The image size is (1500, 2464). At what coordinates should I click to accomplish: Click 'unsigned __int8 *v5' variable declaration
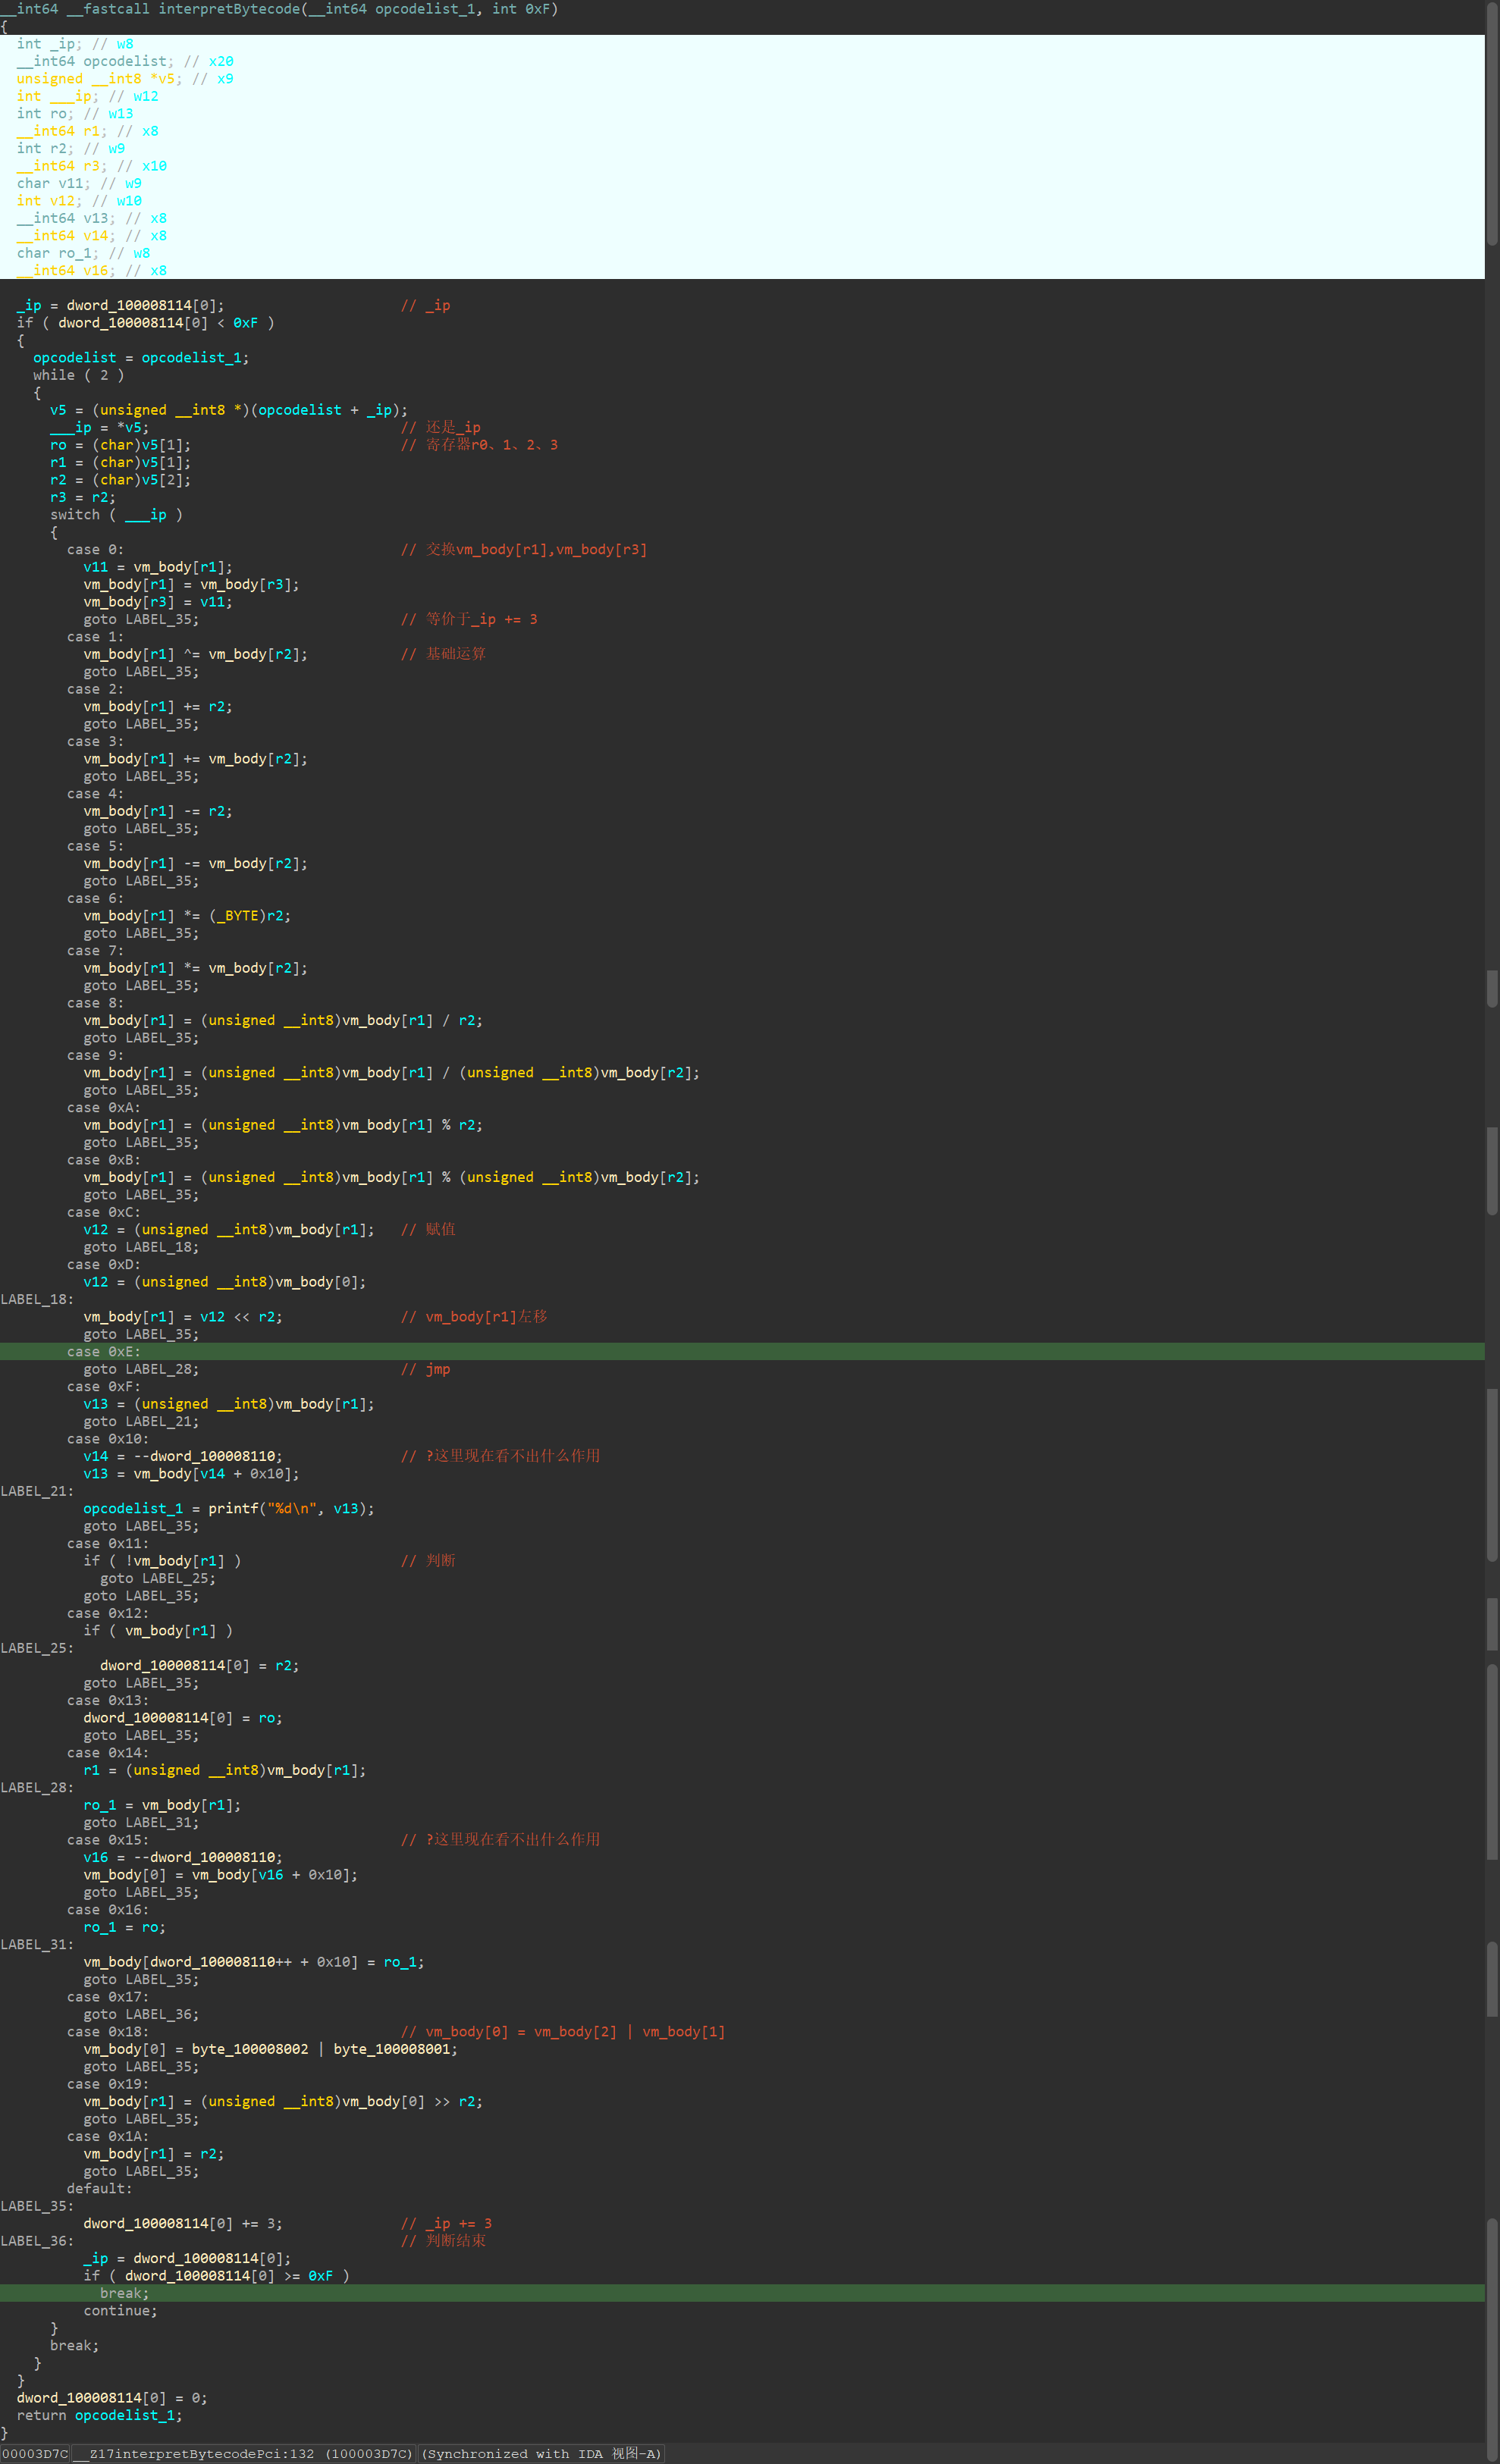(96, 79)
